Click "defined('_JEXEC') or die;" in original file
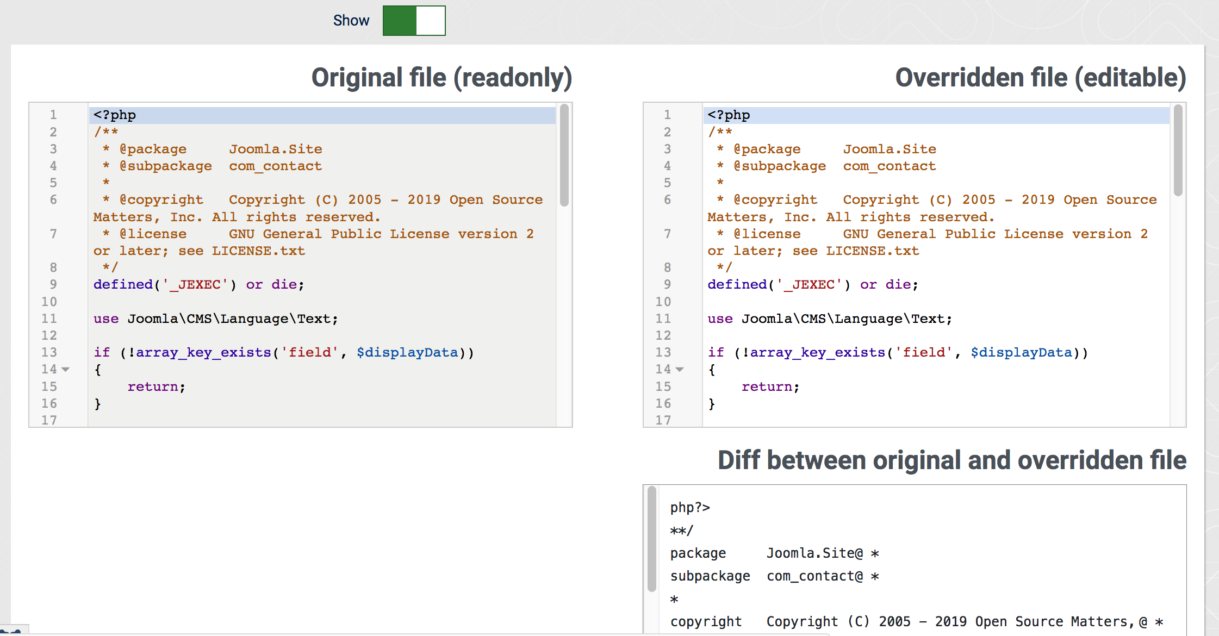 [x=199, y=284]
